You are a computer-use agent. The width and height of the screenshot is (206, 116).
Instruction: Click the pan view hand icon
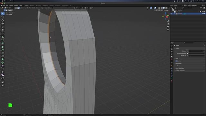point(168,24)
